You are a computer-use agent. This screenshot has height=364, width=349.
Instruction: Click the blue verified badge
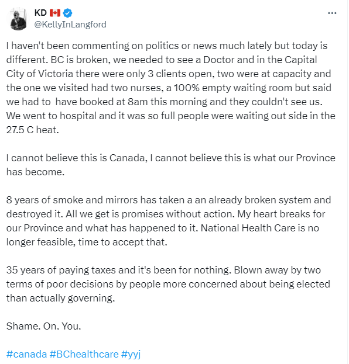(x=68, y=13)
